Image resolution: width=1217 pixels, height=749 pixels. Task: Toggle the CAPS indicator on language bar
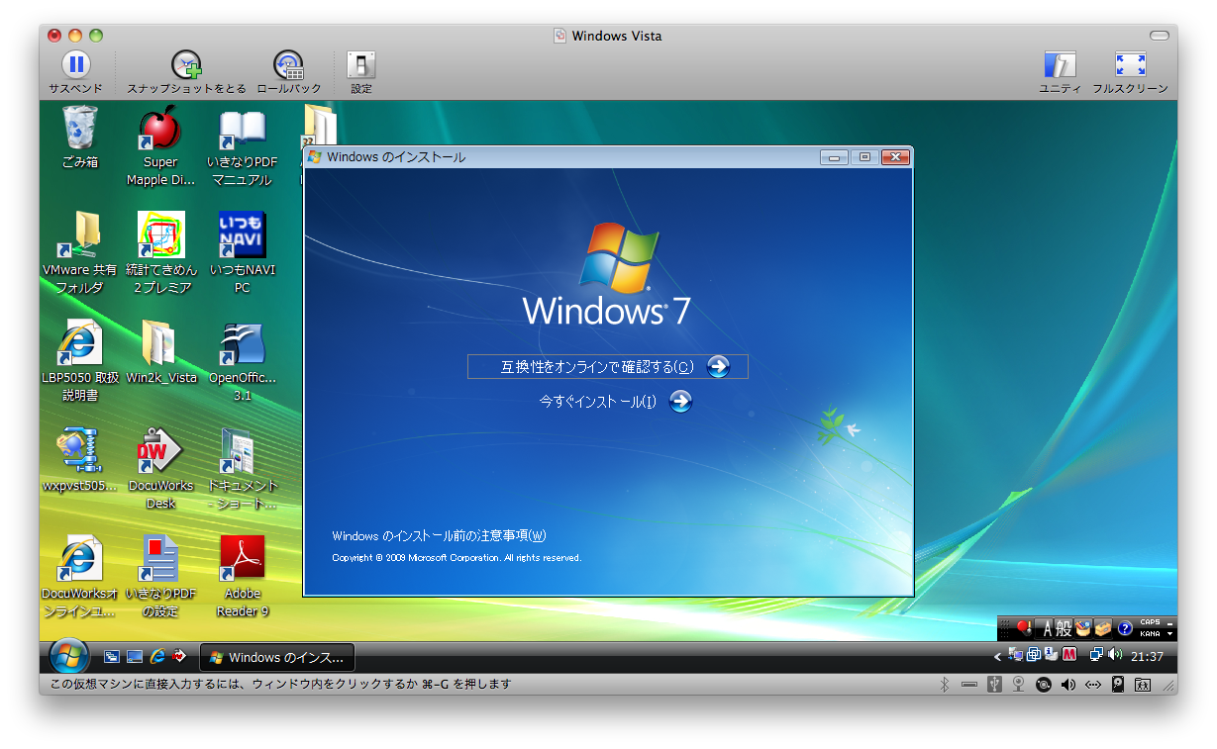click(1150, 623)
